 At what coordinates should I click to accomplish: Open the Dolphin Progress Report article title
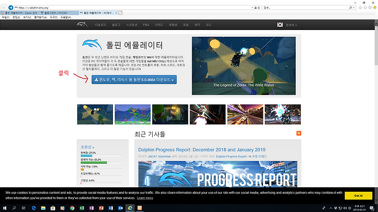[202, 150]
